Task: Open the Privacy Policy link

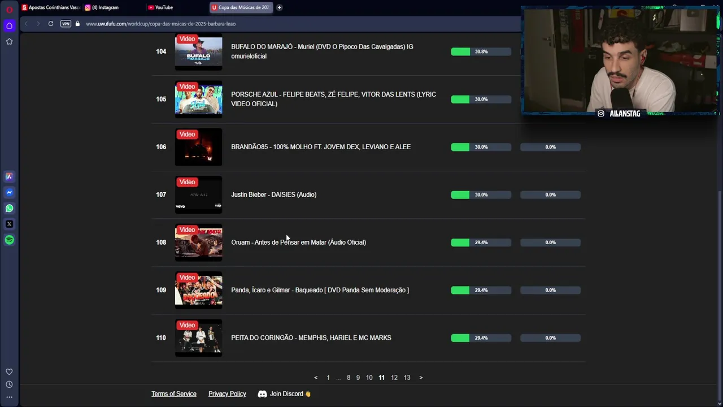Action: click(x=227, y=394)
